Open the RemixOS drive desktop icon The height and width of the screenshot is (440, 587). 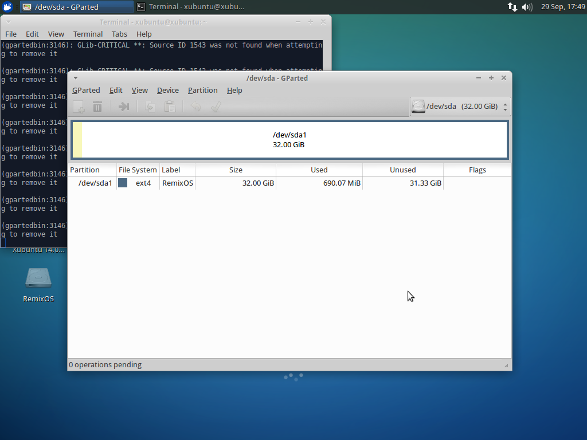[38, 279]
